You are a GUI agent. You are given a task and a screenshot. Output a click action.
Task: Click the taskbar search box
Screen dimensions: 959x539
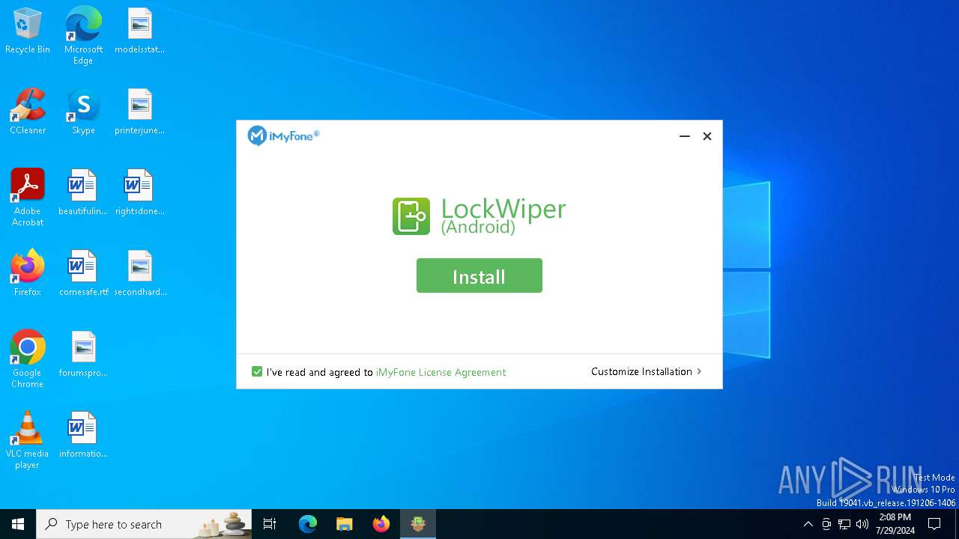click(x=144, y=524)
